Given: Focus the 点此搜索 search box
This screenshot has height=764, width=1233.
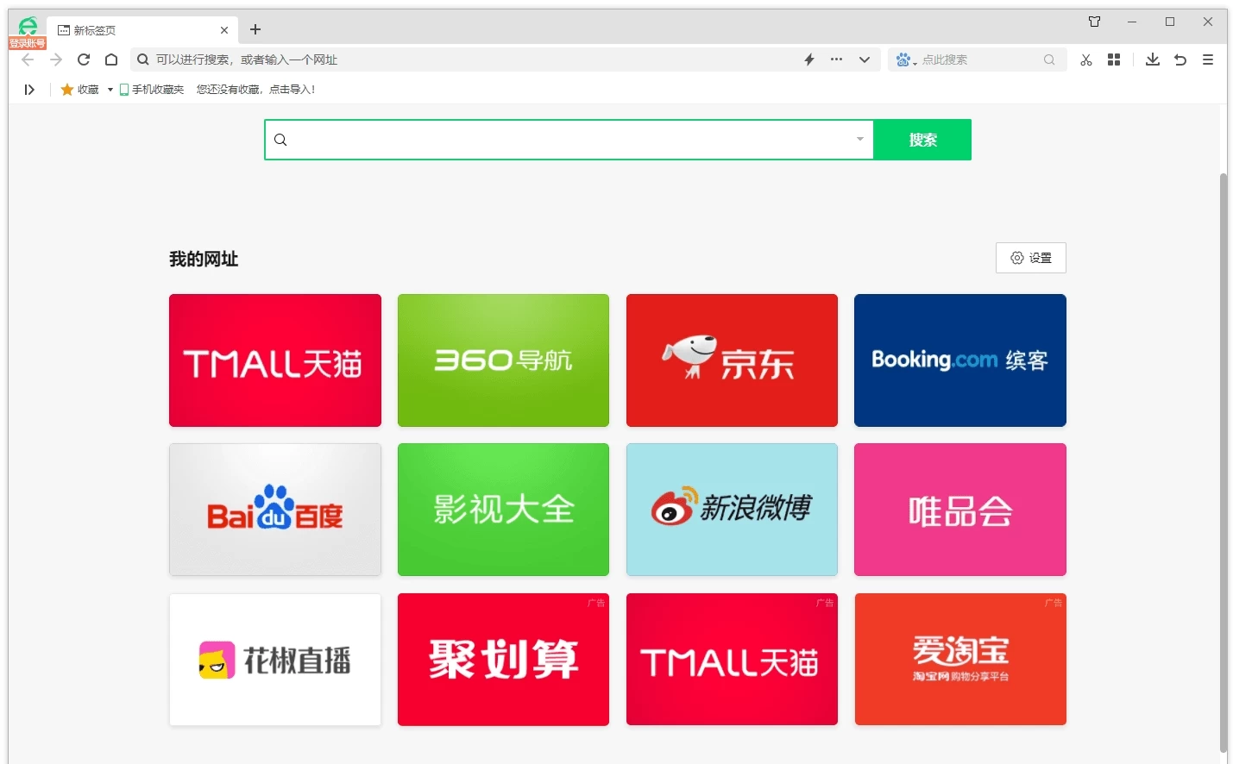Looking at the screenshot, I should click(979, 59).
